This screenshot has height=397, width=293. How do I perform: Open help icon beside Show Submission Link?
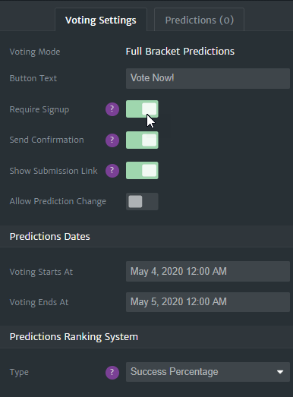click(112, 171)
